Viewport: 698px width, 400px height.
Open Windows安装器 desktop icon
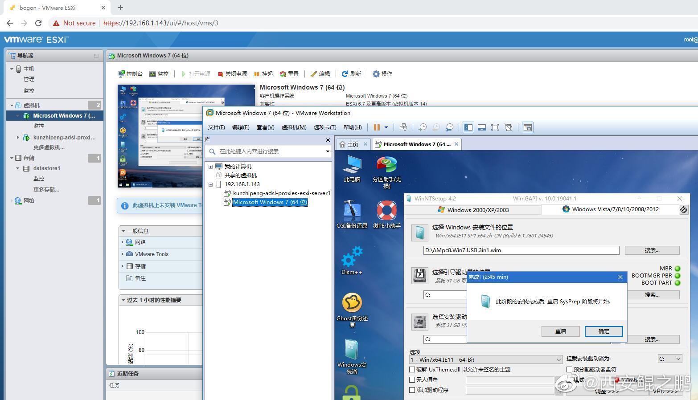(x=352, y=357)
